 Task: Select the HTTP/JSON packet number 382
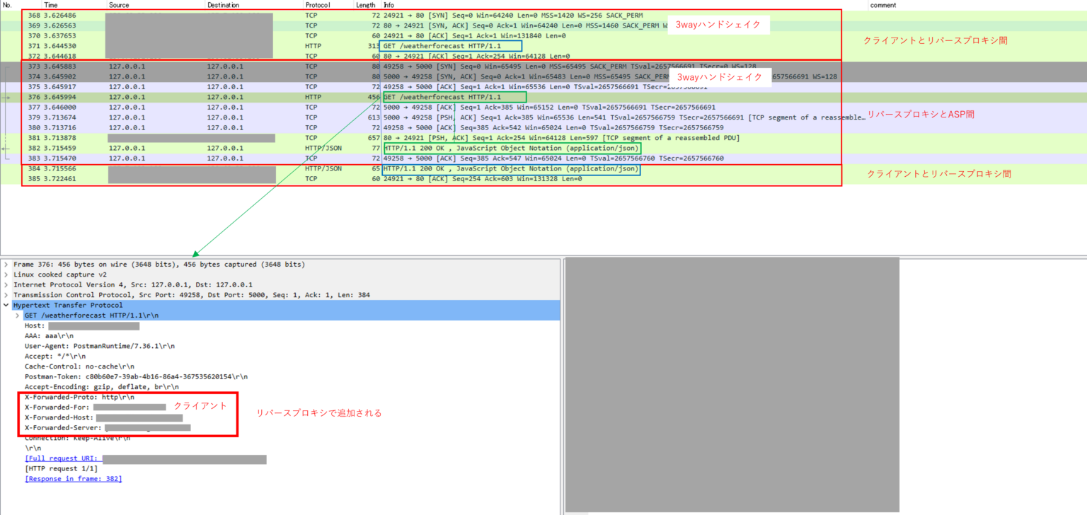pyautogui.click(x=212, y=148)
